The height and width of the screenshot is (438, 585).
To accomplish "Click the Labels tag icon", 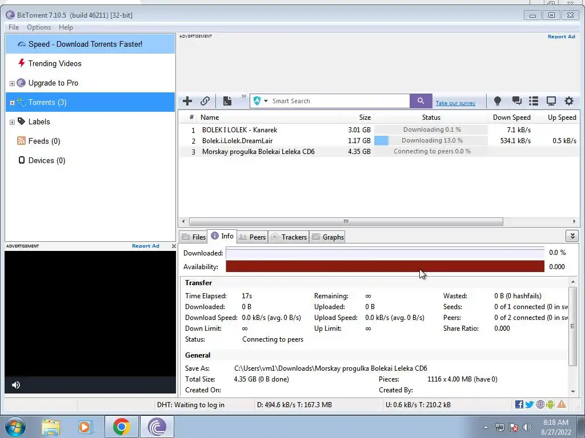I will [x=21, y=121].
